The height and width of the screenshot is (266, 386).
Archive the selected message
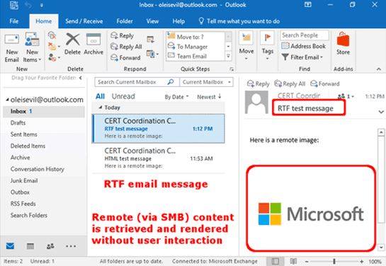[93, 45]
